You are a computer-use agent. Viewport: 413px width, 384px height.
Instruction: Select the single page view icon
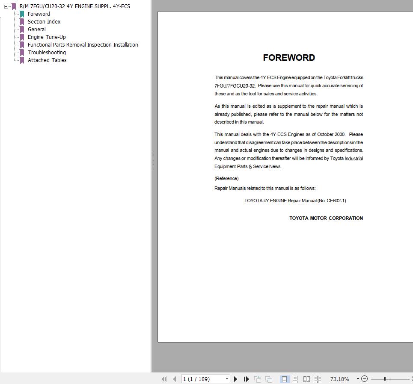pyautogui.click(x=284, y=379)
